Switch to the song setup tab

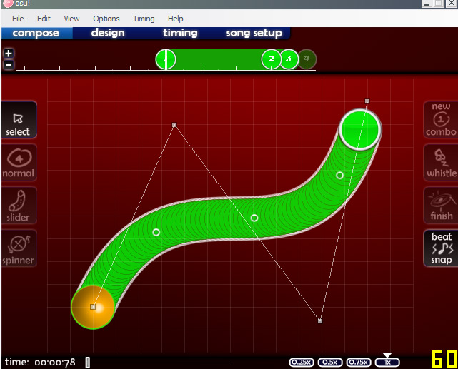[x=254, y=33]
